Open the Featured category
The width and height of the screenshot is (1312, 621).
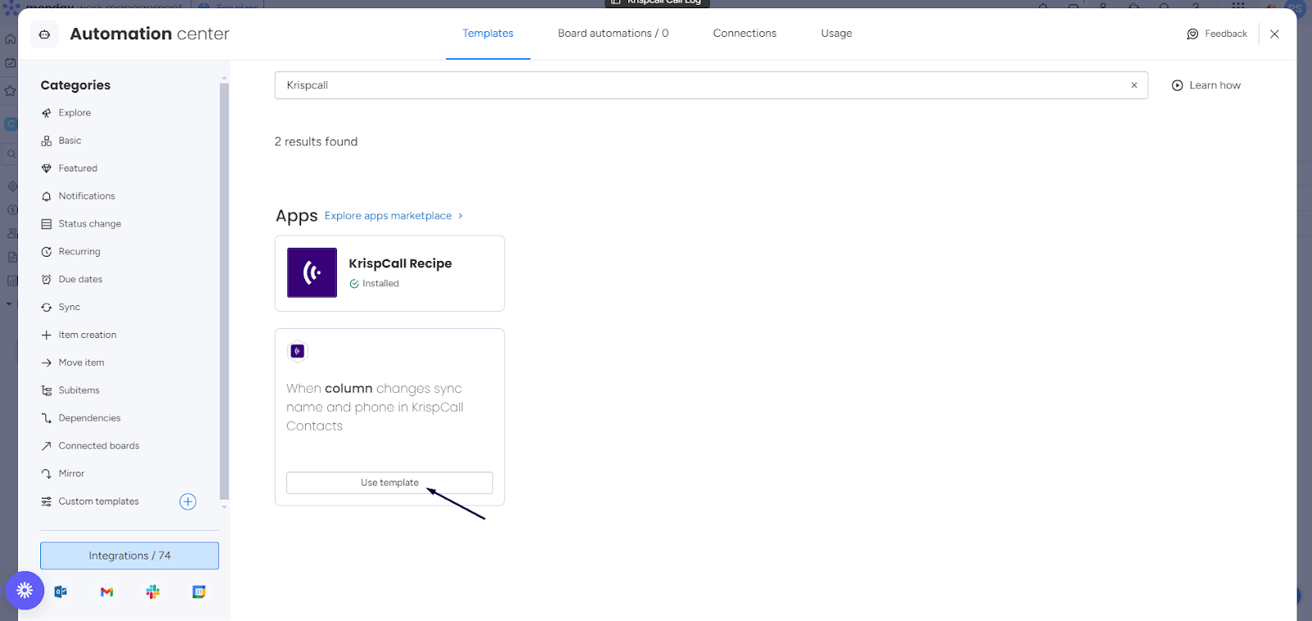coord(70,169)
